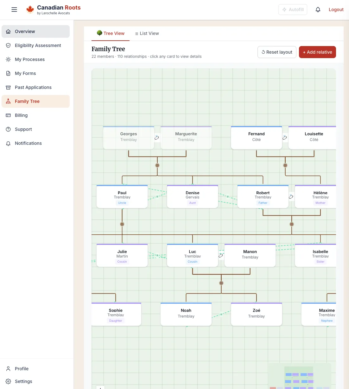Open Denise Gervais Aunt card
This screenshot has height=389, width=349.
pyautogui.click(x=193, y=197)
